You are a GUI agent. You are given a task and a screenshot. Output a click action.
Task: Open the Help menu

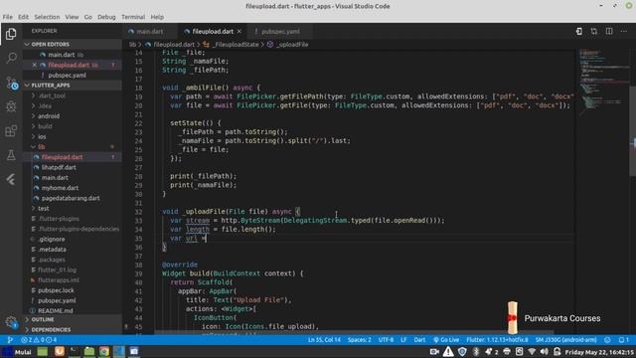[157, 17]
